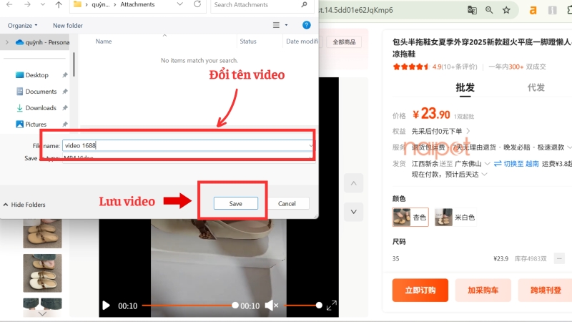
Task: Sort files by Name column
Action: 104,42
